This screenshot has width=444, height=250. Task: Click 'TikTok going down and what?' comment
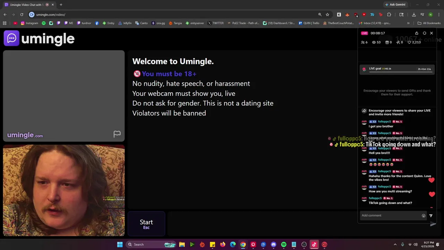pos(390,203)
